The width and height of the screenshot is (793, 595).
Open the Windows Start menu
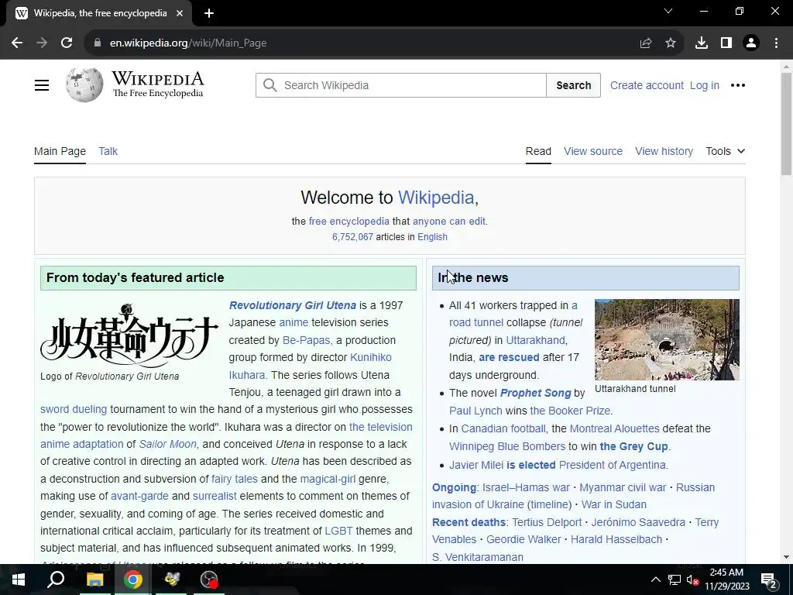click(19, 580)
